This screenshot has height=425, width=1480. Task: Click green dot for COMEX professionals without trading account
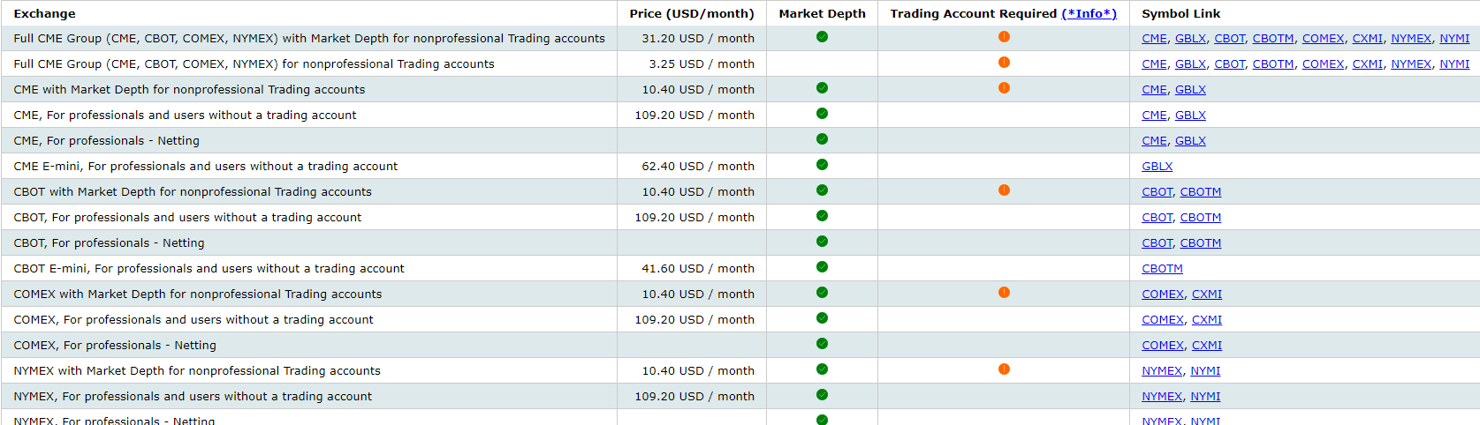pos(822,318)
